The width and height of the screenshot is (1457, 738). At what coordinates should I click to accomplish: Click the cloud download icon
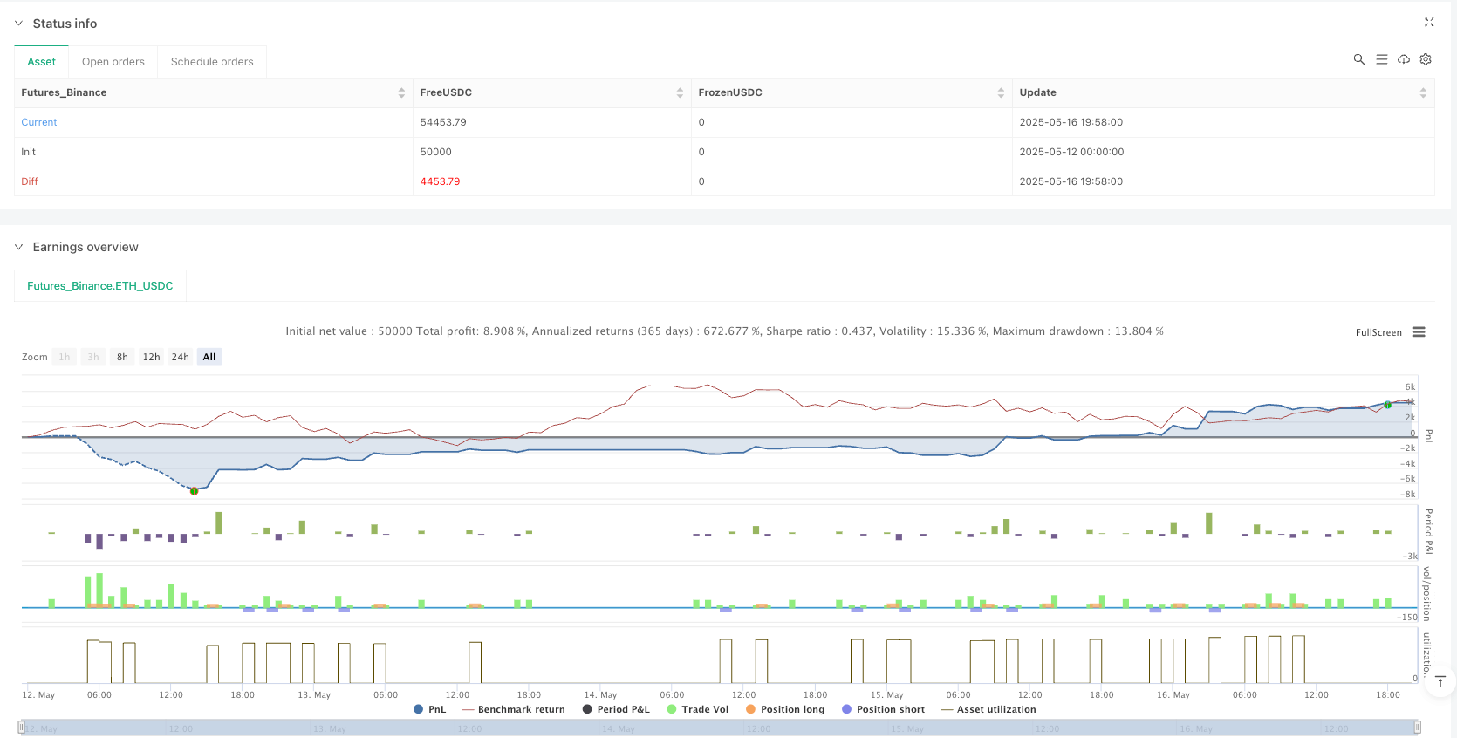tap(1403, 59)
